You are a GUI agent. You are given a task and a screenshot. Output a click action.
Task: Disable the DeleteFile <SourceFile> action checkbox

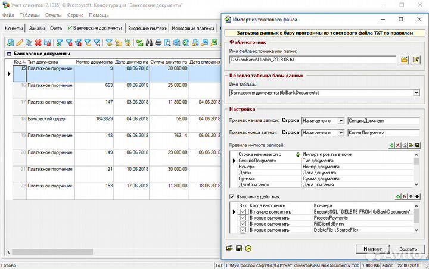243,232
